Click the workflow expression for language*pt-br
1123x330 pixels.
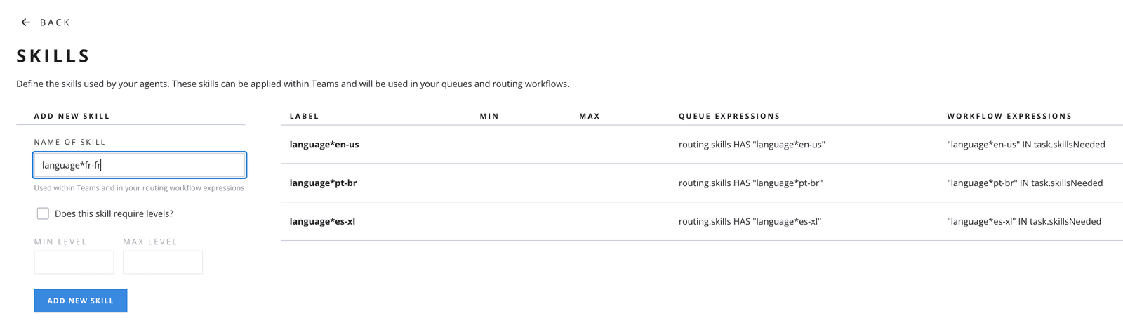click(1025, 183)
